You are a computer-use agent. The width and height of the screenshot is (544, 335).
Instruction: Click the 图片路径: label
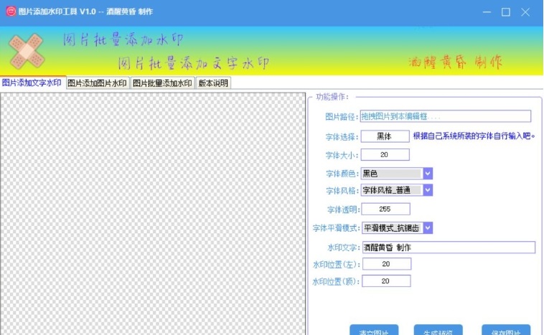(342, 117)
